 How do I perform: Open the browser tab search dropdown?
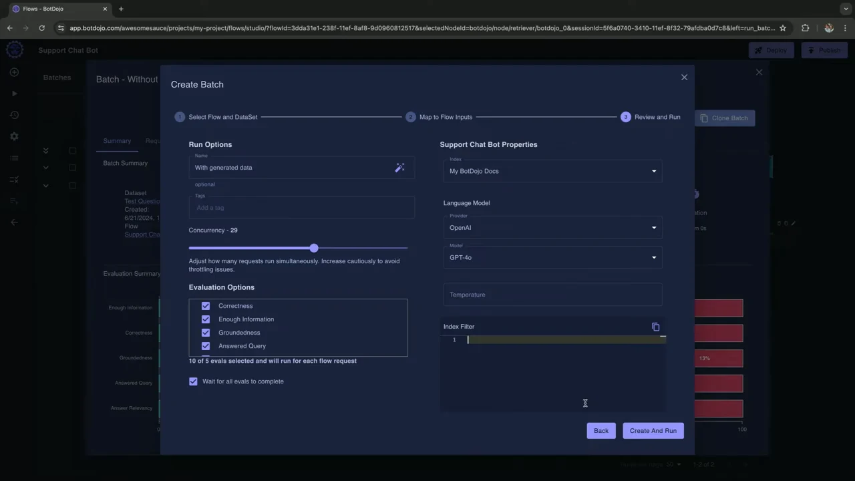click(846, 9)
